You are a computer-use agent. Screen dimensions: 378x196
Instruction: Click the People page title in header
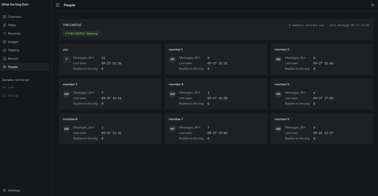coord(69,5)
